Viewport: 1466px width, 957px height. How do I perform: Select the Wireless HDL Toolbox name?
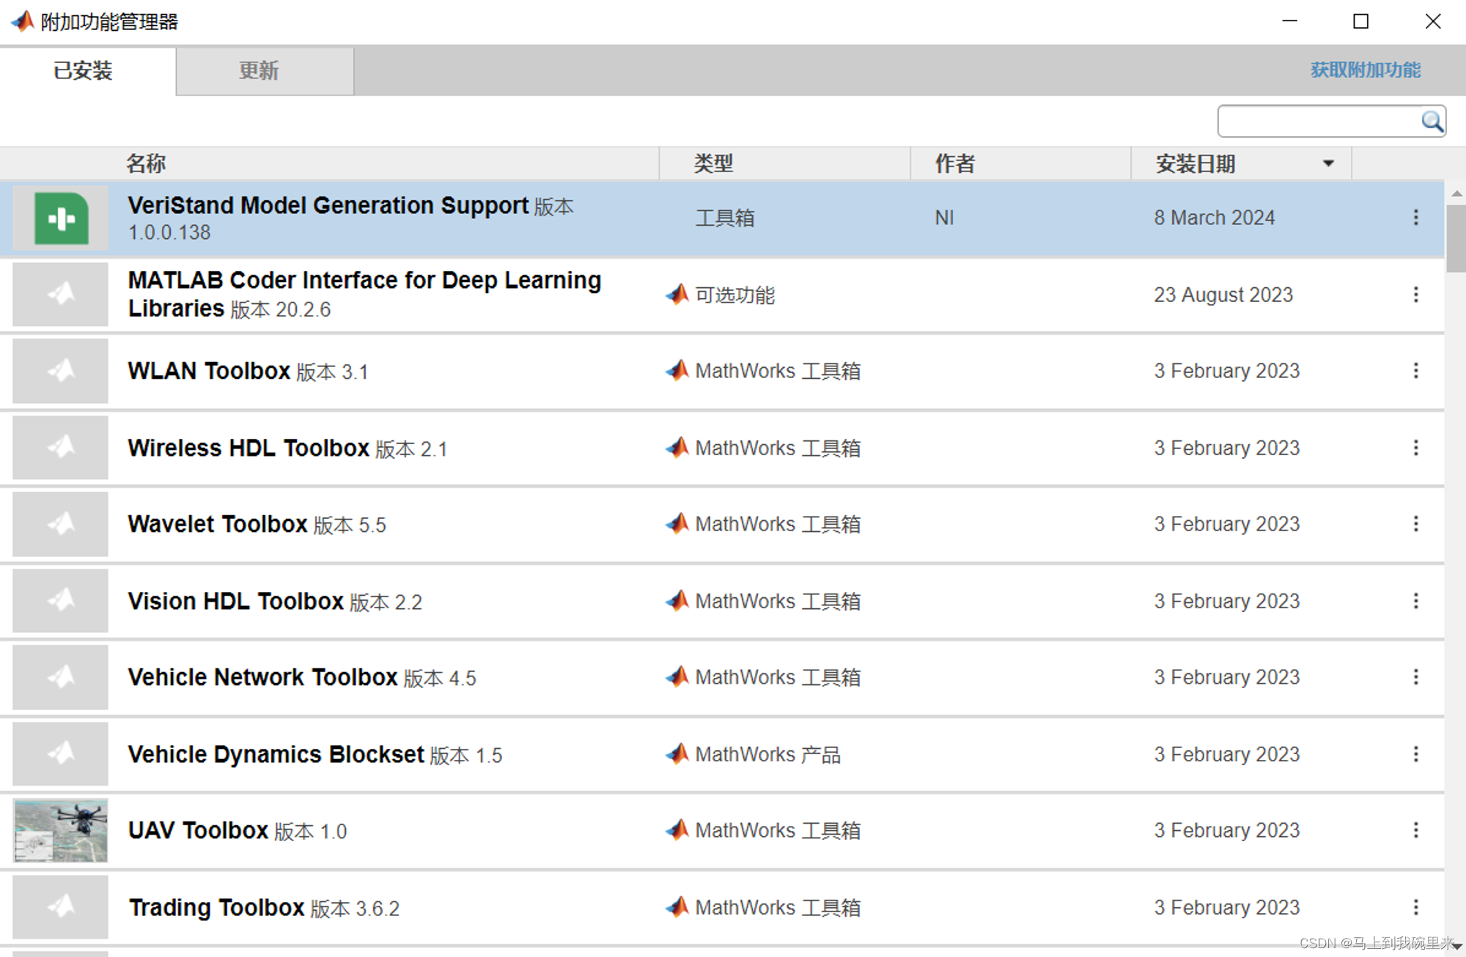tap(248, 448)
